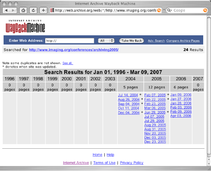The width and height of the screenshot is (211, 171).
Task: Click the 2004 year column header
Action: (130, 79)
